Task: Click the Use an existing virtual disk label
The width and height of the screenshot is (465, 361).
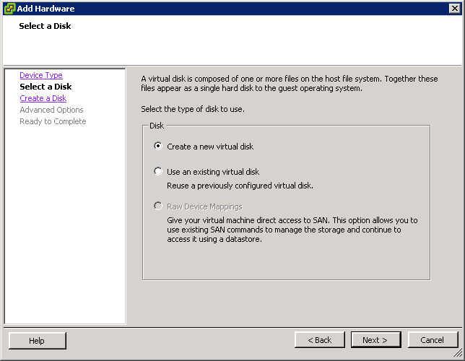Action: click(213, 172)
